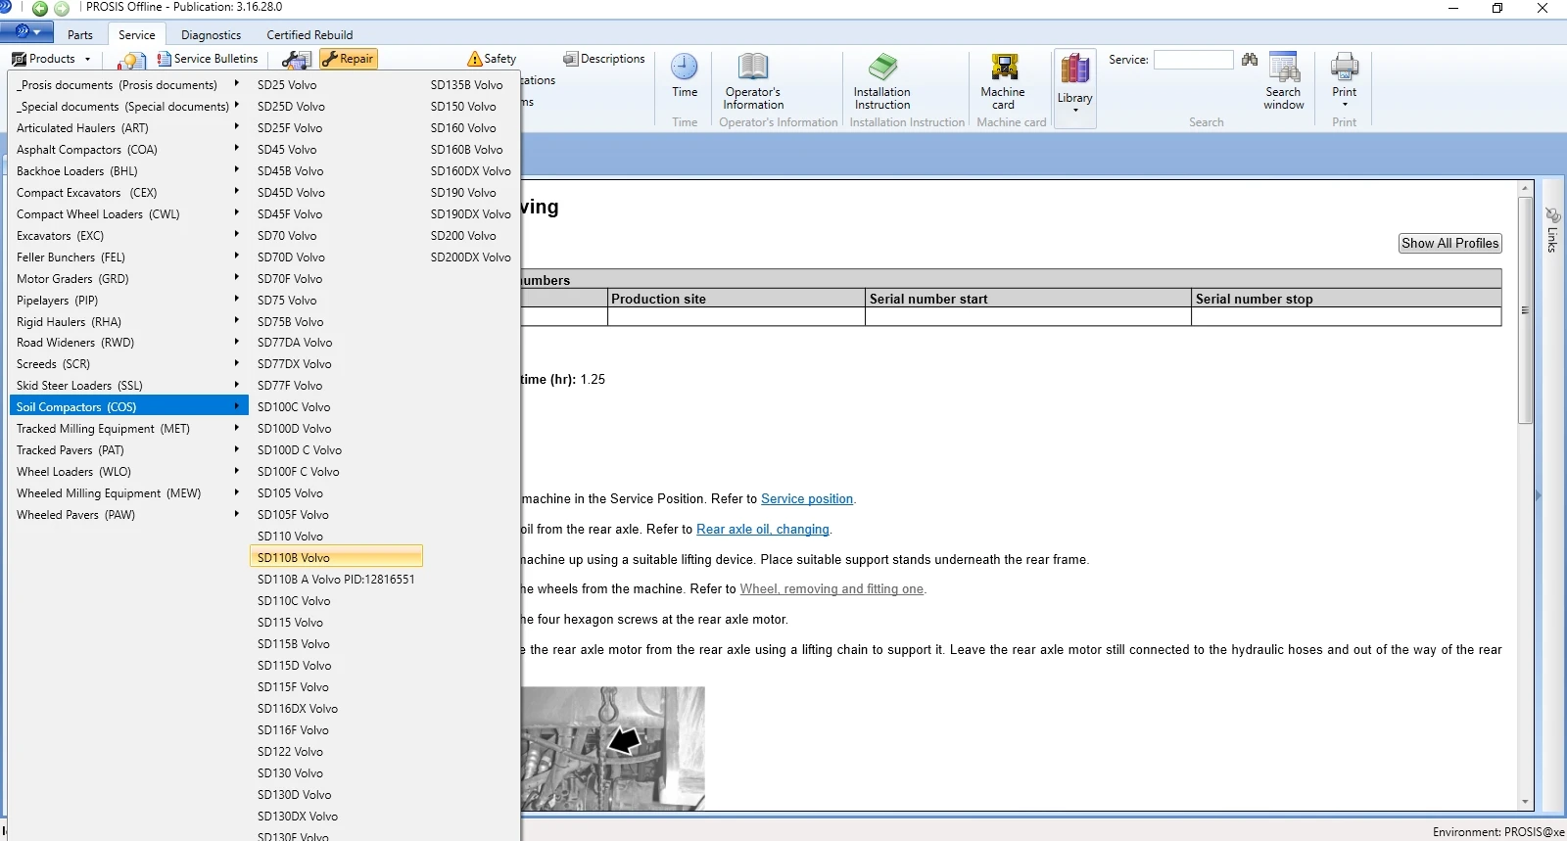Click the Descriptions toolbar item
The image size is (1567, 841).
[604, 59]
